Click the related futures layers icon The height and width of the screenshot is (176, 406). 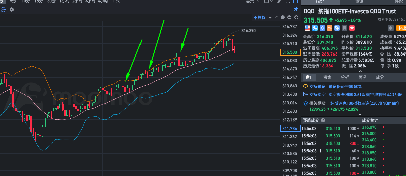(306, 103)
